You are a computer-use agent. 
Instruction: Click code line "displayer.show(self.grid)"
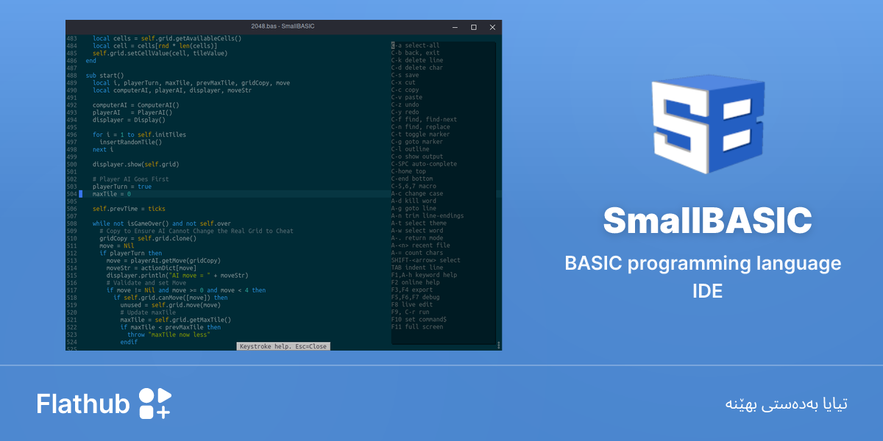pyautogui.click(x=136, y=164)
